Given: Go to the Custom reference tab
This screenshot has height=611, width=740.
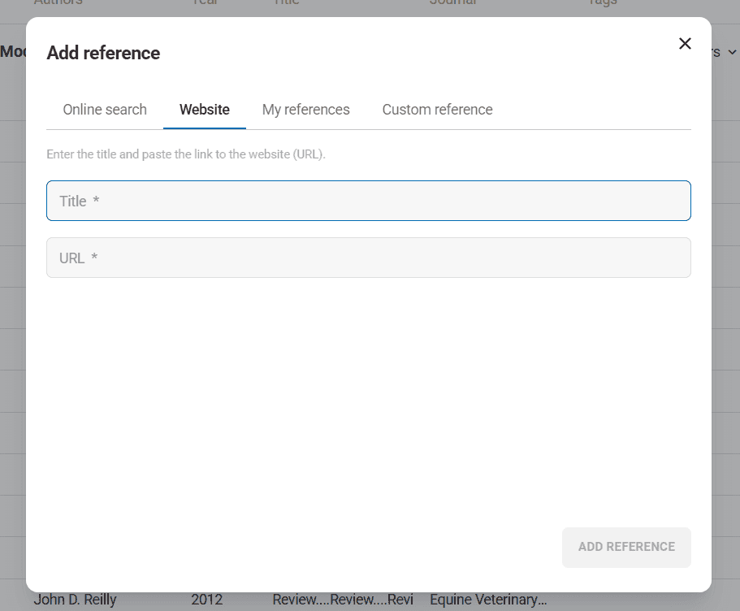Looking at the screenshot, I should (x=437, y=110).
